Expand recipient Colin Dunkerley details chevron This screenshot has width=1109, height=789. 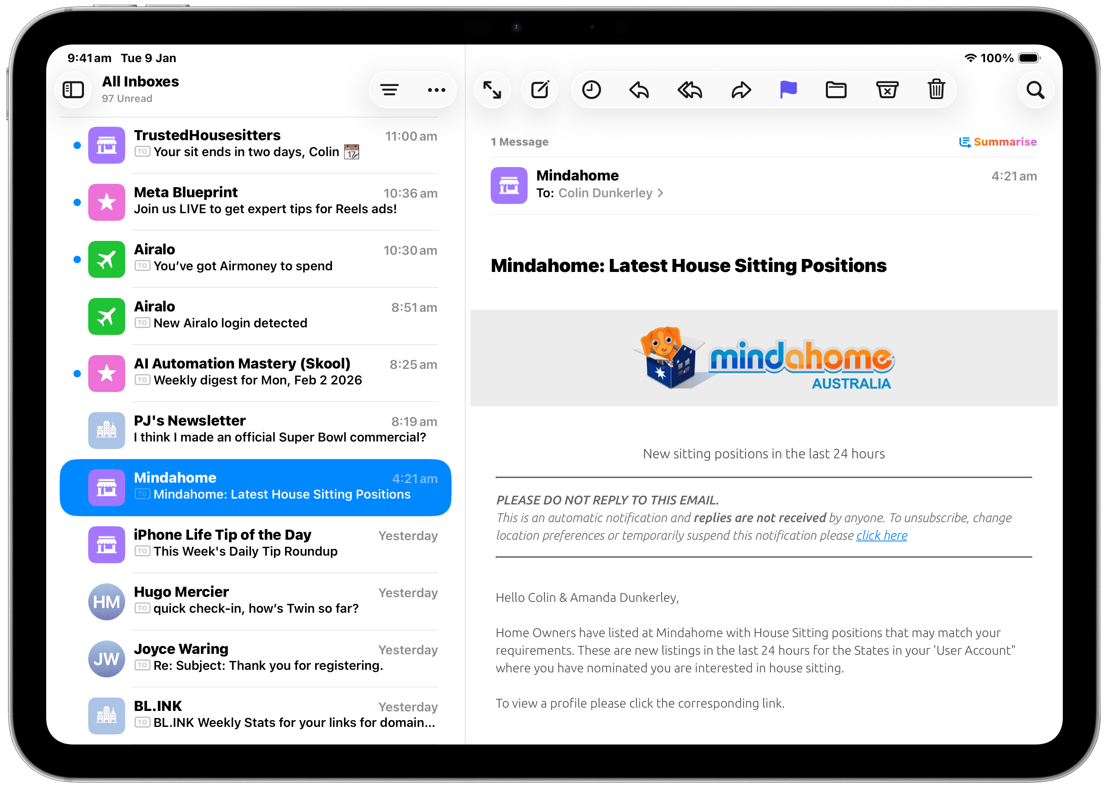[660, 193]
